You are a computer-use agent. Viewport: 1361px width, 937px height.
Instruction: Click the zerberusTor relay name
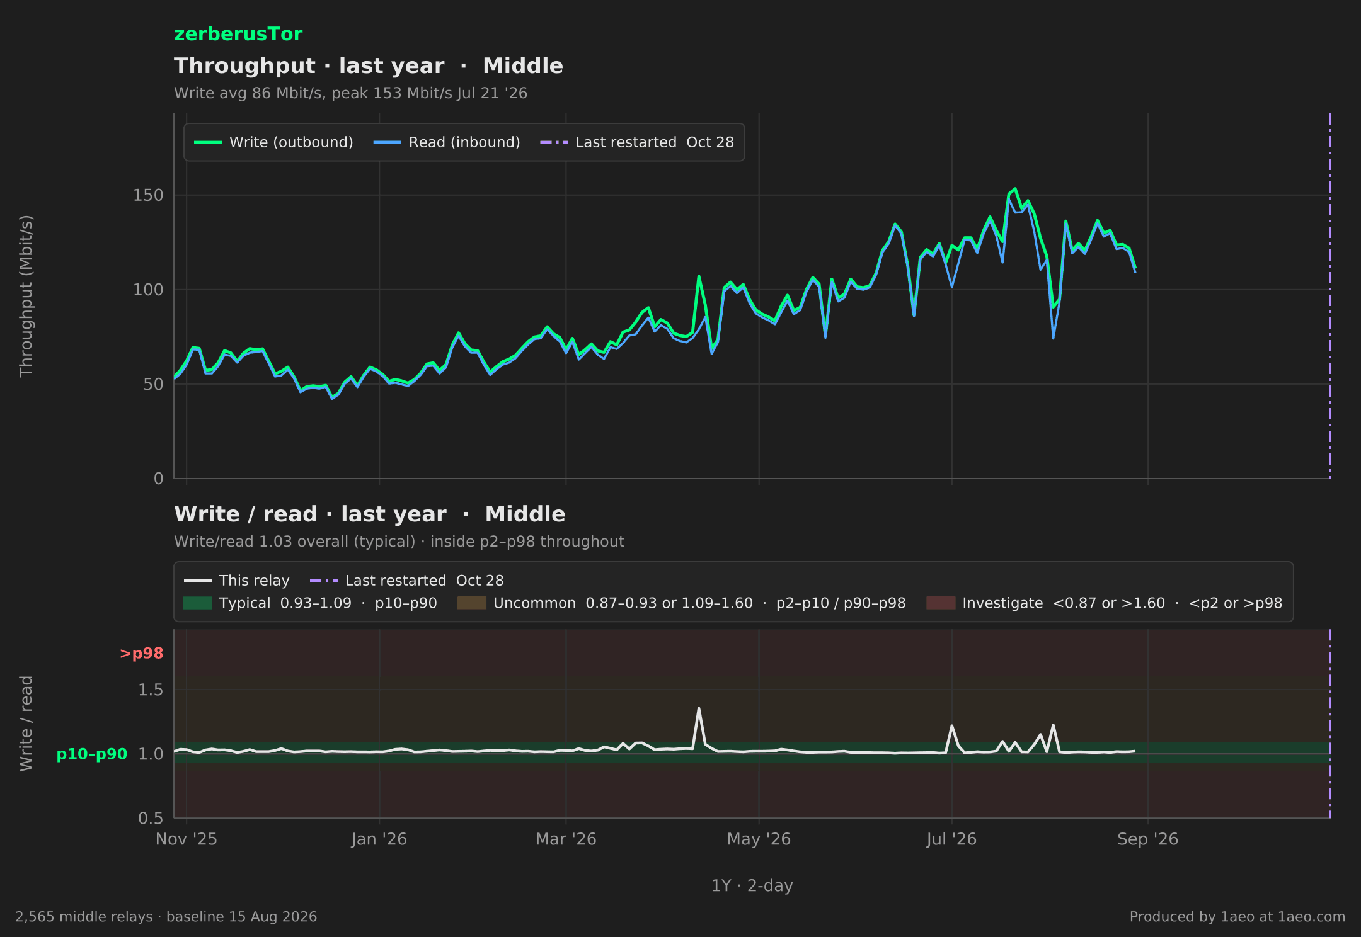pos(238,34)
